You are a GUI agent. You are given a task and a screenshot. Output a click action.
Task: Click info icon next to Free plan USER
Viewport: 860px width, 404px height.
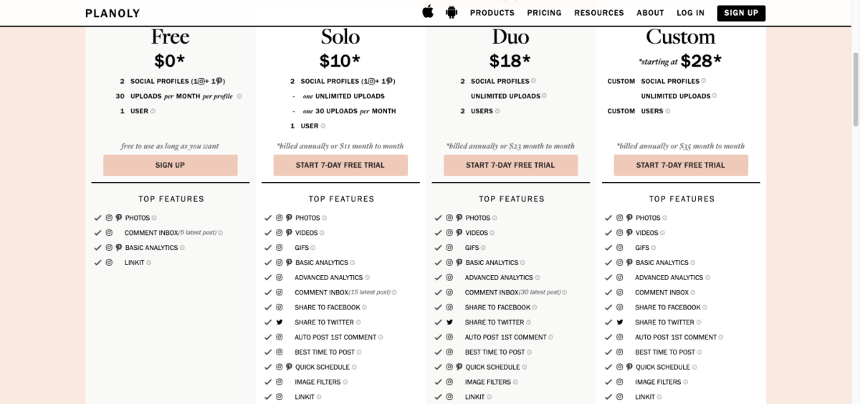[x=153, y=111]
